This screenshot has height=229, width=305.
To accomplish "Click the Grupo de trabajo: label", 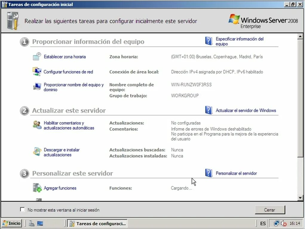I will coord(128,96).
